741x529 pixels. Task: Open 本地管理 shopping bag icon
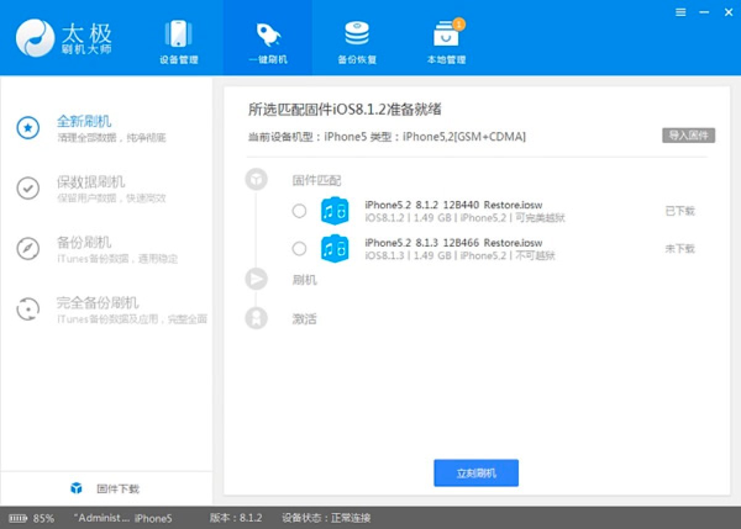click(446, 34)
